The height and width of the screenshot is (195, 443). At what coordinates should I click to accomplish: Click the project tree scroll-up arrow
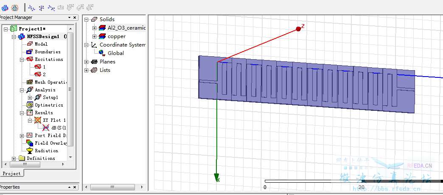pos(70,29)
